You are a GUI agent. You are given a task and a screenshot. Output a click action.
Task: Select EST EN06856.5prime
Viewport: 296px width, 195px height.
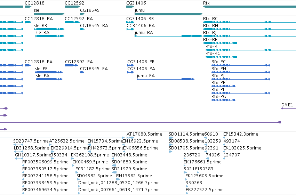(x=141, y=148)
